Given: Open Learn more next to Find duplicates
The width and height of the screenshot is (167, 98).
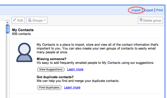Looking at the screenshot, I should pyautogui.click(x=72, y=87).
